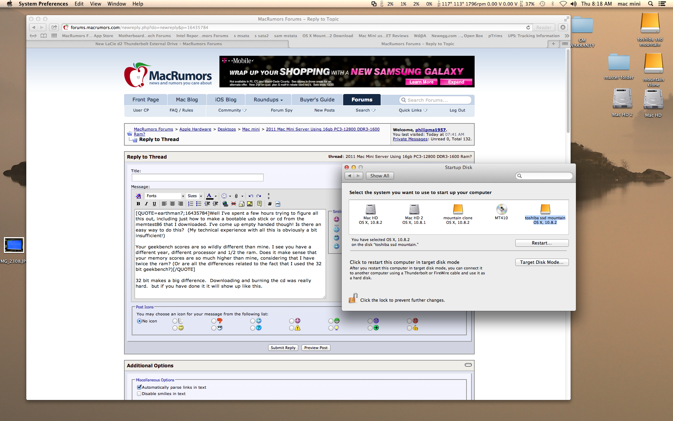This screenshot has width=673, height=421.
Task: Collapse the Additional Options section
Action: tap(468, 365)
